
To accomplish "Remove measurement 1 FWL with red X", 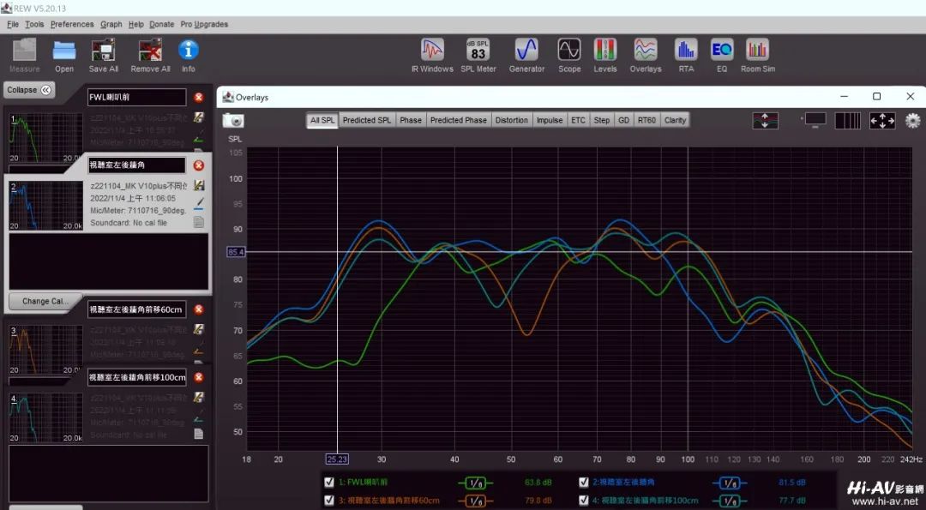I will click(x=198, y=98).
